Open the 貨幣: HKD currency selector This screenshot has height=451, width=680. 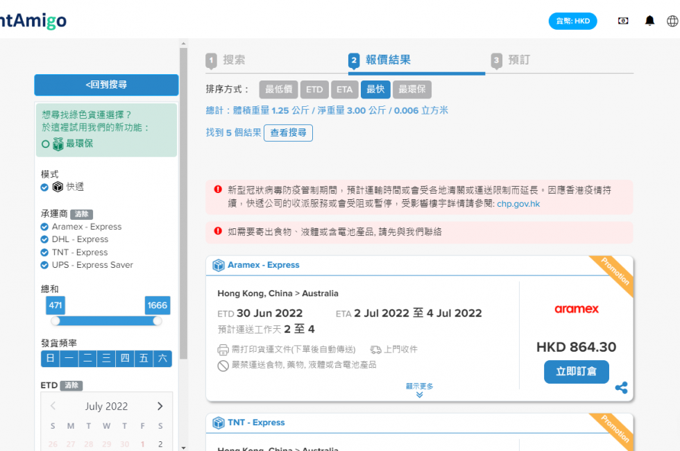[572, 21]
